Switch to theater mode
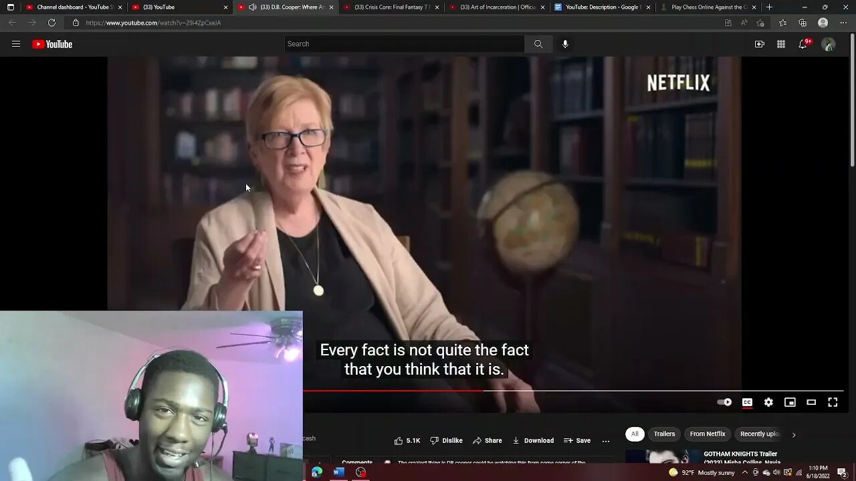Image resolution: width=856 pixels, height=481 pixels. [811, 402]
